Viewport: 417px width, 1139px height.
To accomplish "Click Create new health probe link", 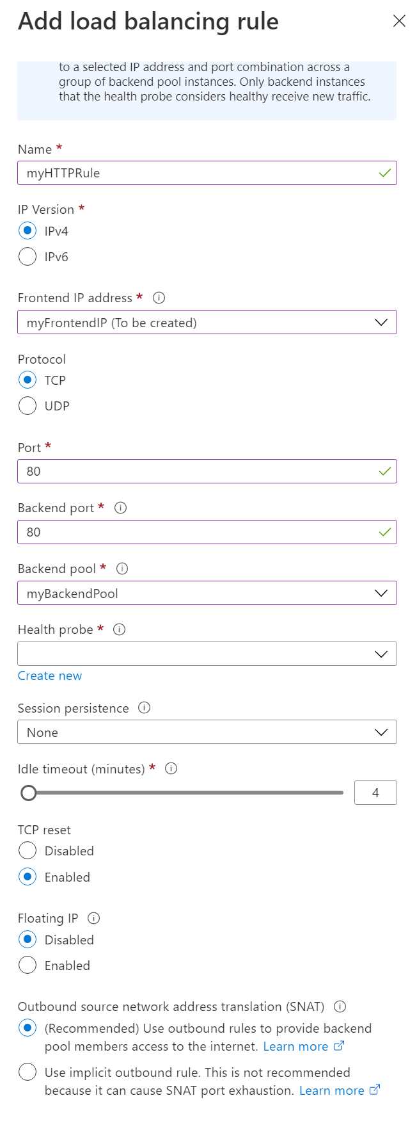I will click(50, 676).
